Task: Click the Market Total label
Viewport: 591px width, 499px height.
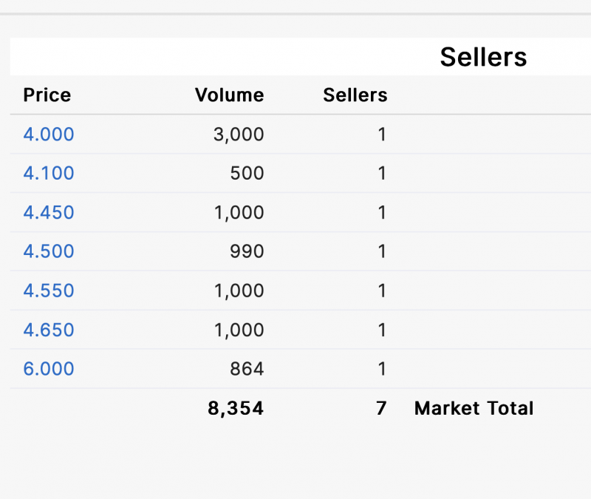Action: (474, 408)
